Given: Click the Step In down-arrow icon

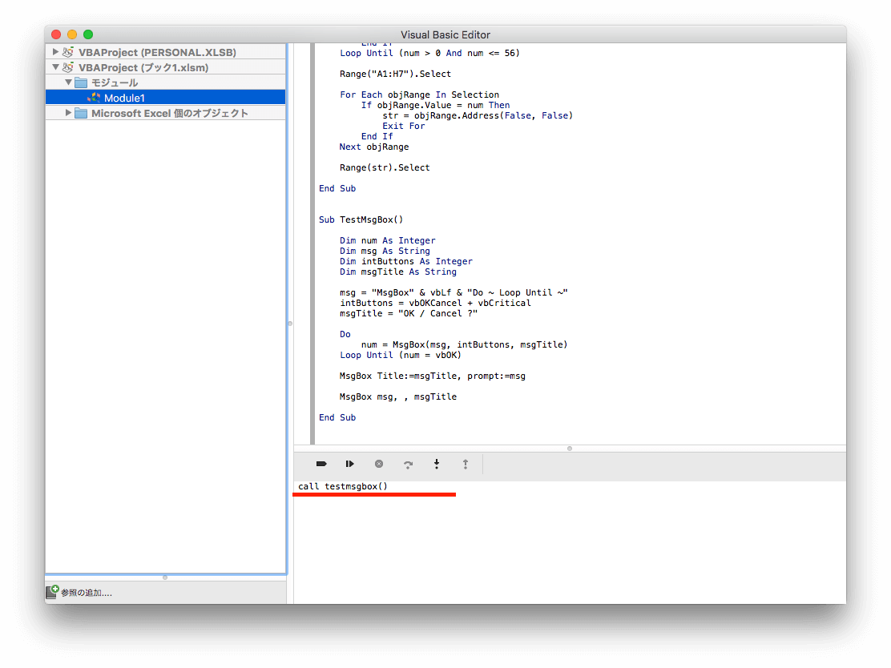Looking at the screenshot, I should tap(437, 464).
